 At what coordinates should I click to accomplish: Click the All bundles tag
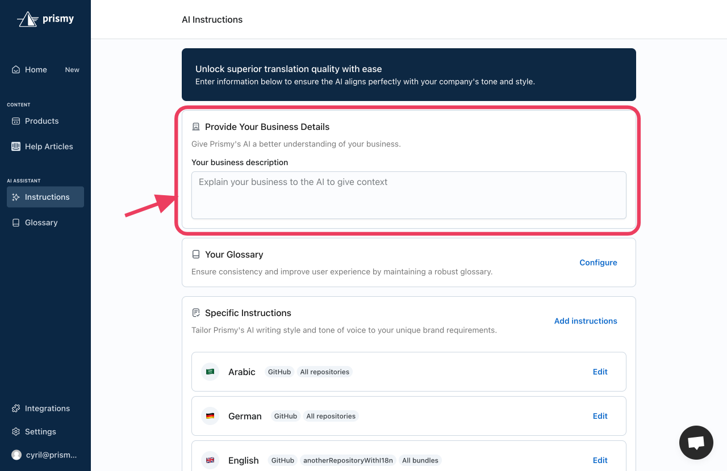coord(420,460)
